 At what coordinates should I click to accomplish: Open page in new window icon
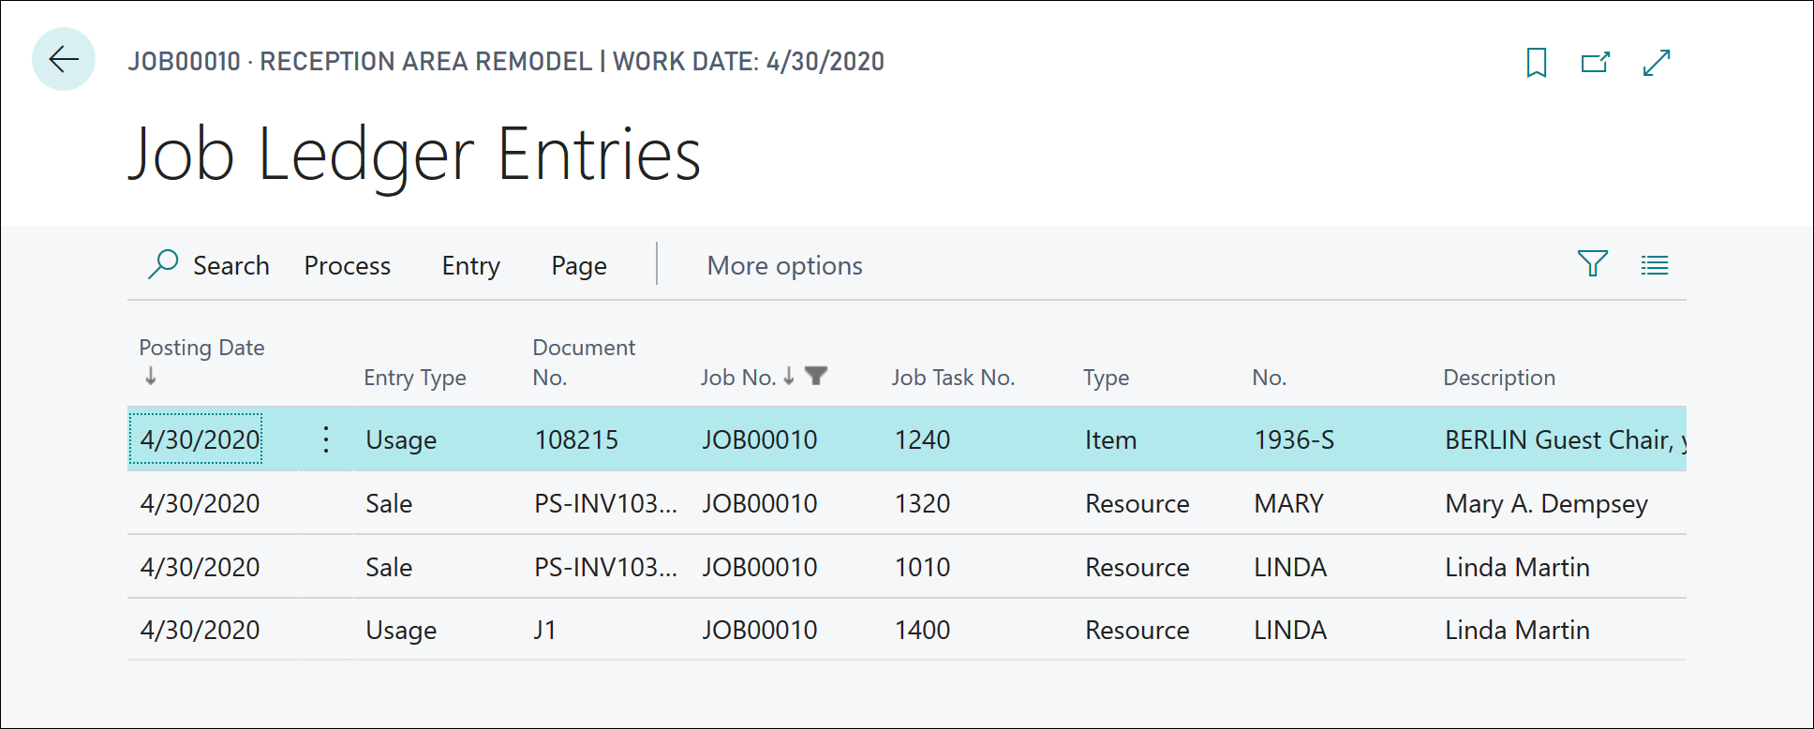pos(1596,63)
